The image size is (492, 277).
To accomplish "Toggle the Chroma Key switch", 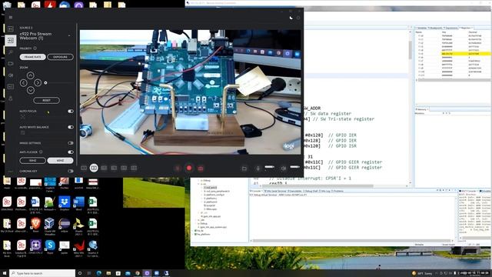I will click(71, 171).
